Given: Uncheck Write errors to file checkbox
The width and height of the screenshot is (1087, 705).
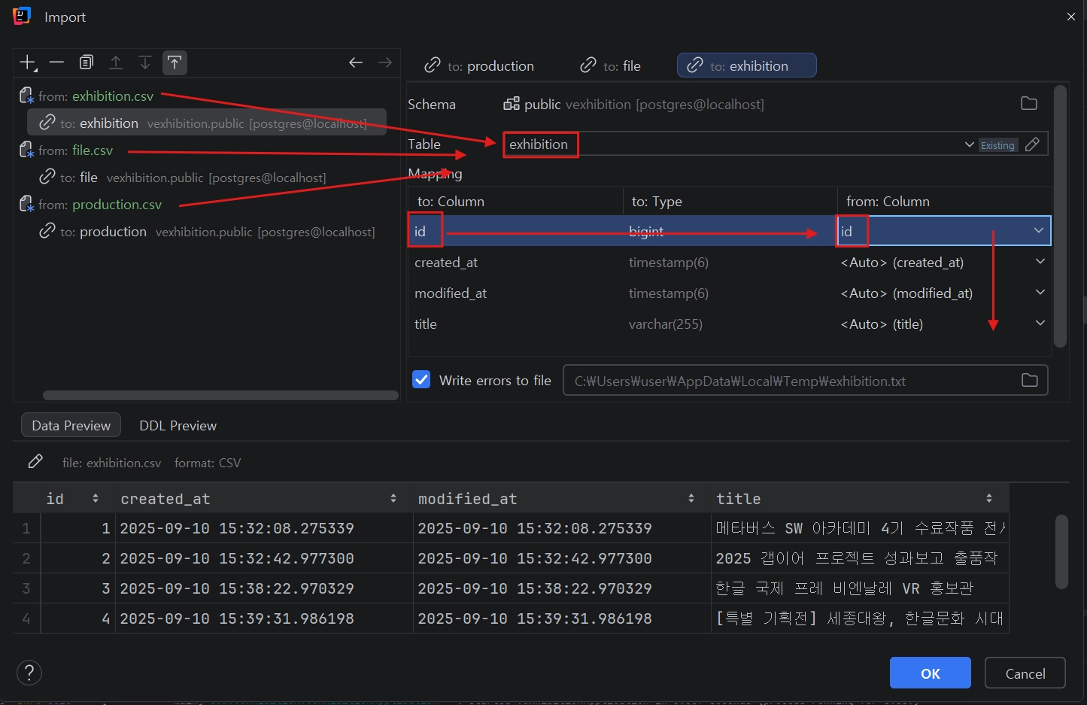Looking at the screenshot, I should point(421,380).
